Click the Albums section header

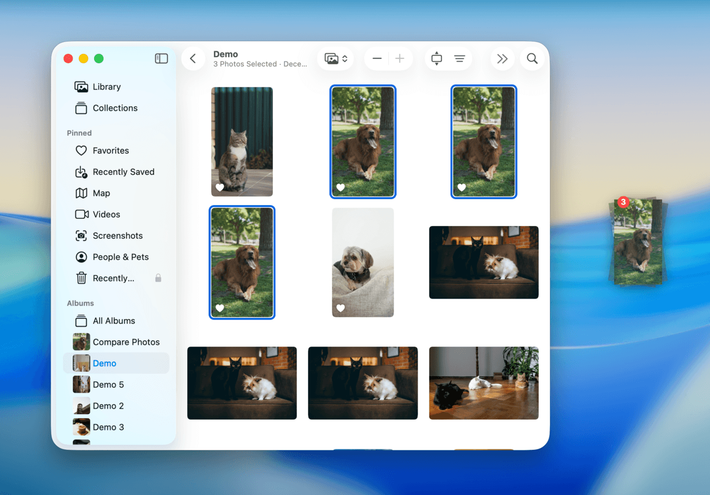point(80,303)
